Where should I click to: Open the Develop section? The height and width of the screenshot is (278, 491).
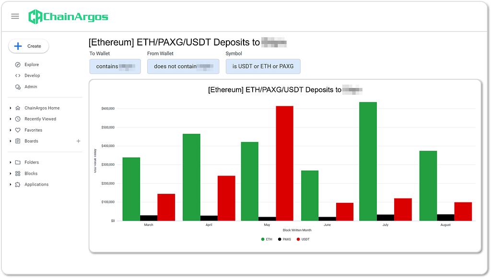click(x=32, y=76)
